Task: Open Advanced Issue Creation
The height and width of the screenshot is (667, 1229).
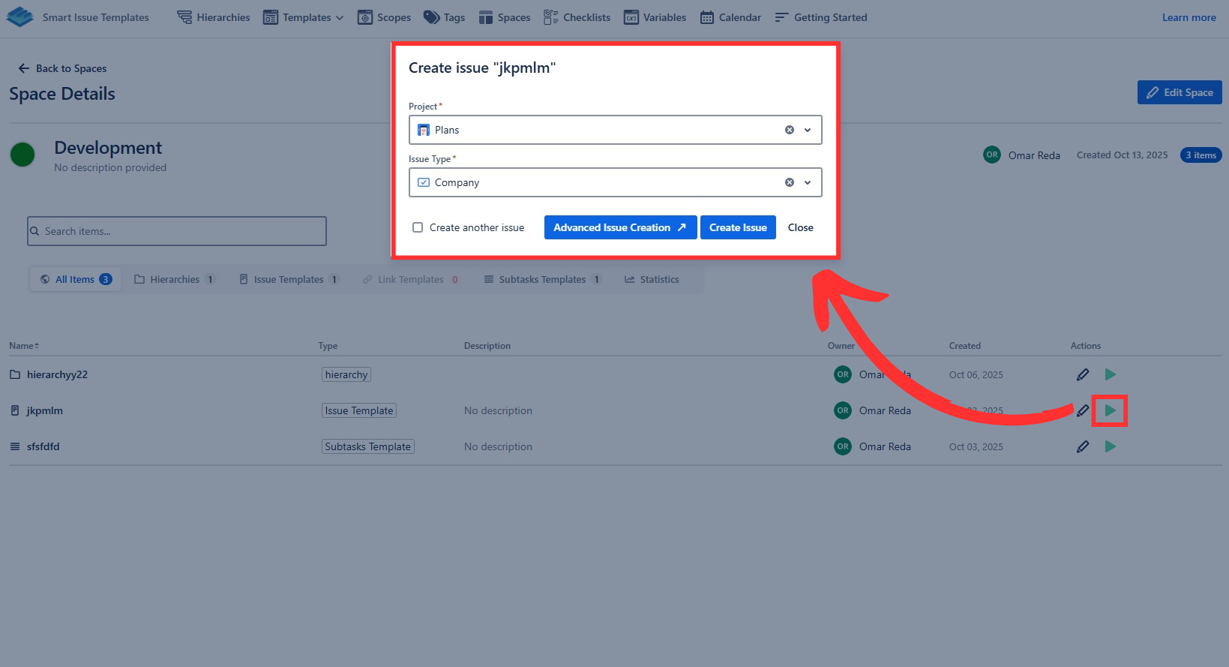Action: (x=619, y=227)
